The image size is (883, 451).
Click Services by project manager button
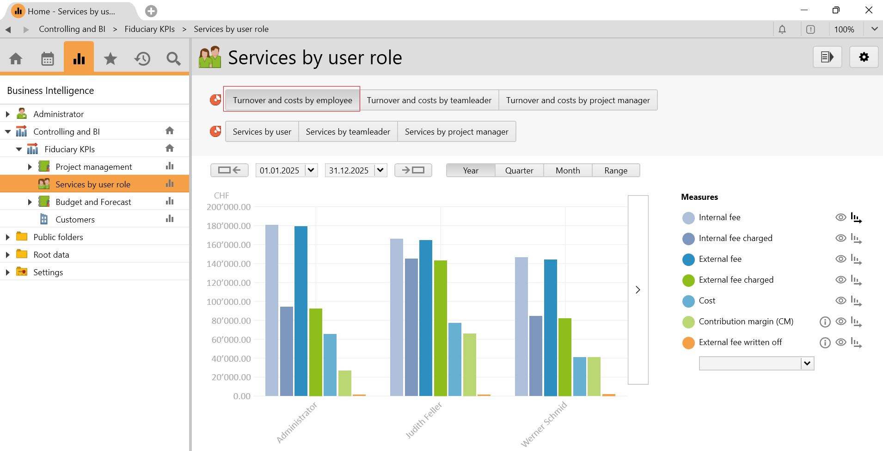tap(456, 132)
